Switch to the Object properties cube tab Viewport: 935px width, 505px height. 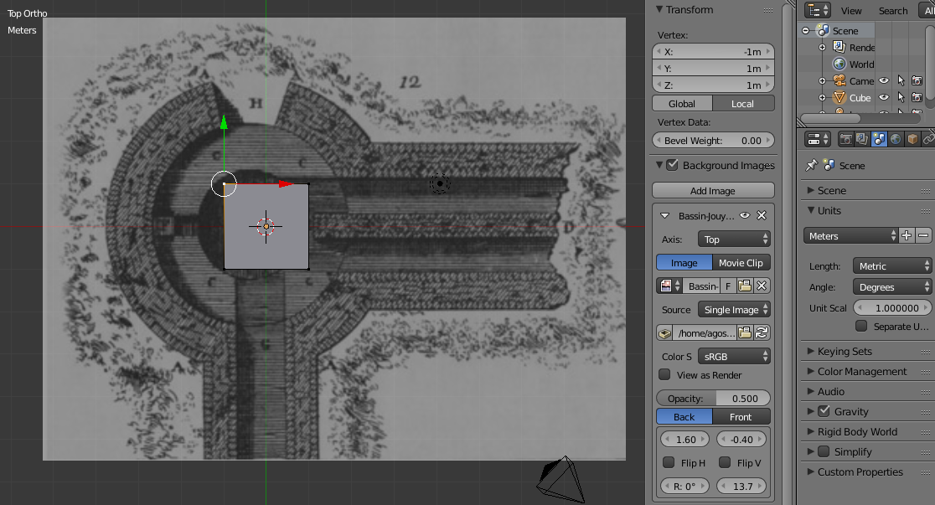point(912,139)
